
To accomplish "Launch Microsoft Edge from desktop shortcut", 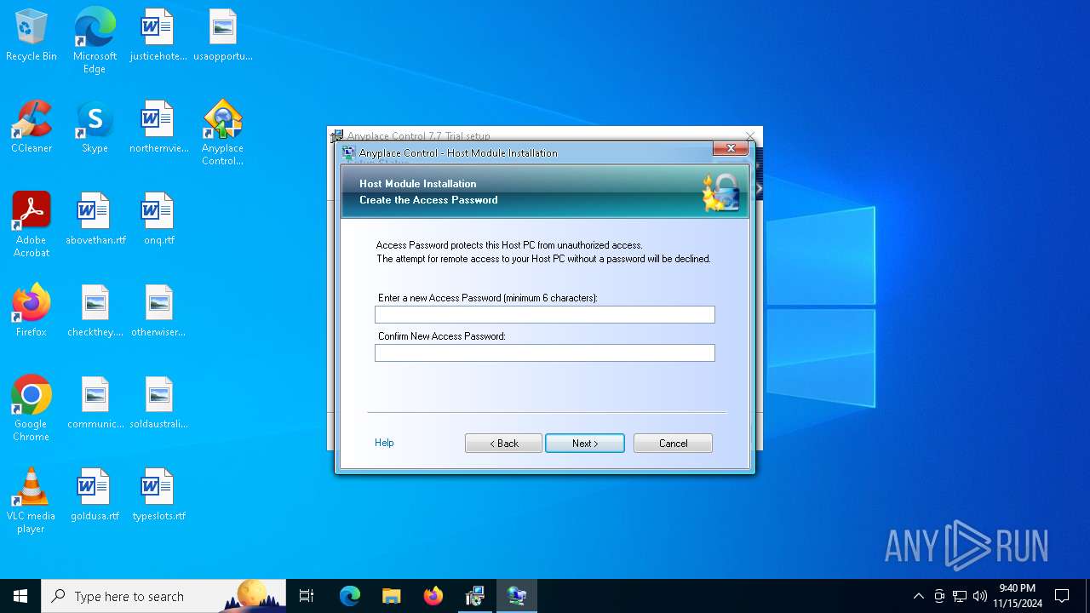I will (95, 41).
